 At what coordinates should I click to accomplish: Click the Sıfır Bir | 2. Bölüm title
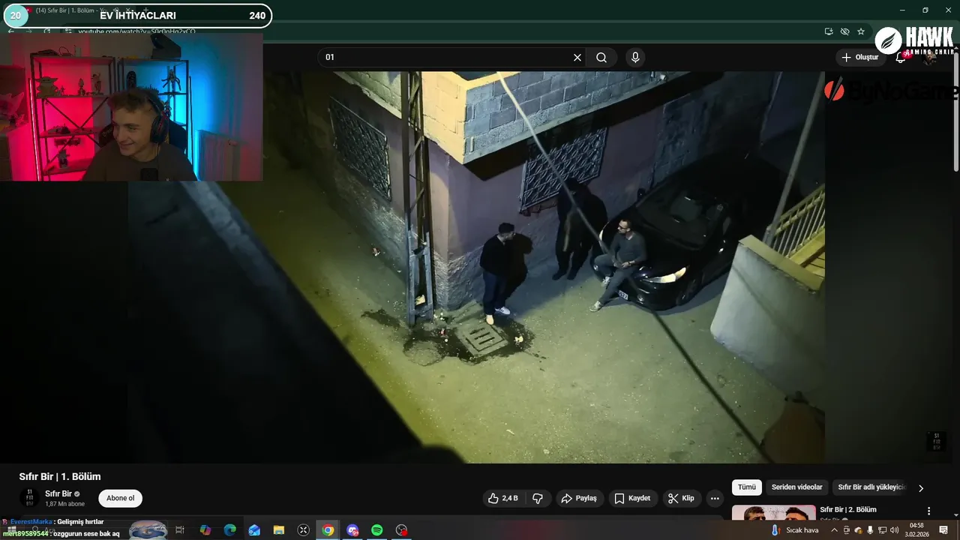click(x=848, y=510)
